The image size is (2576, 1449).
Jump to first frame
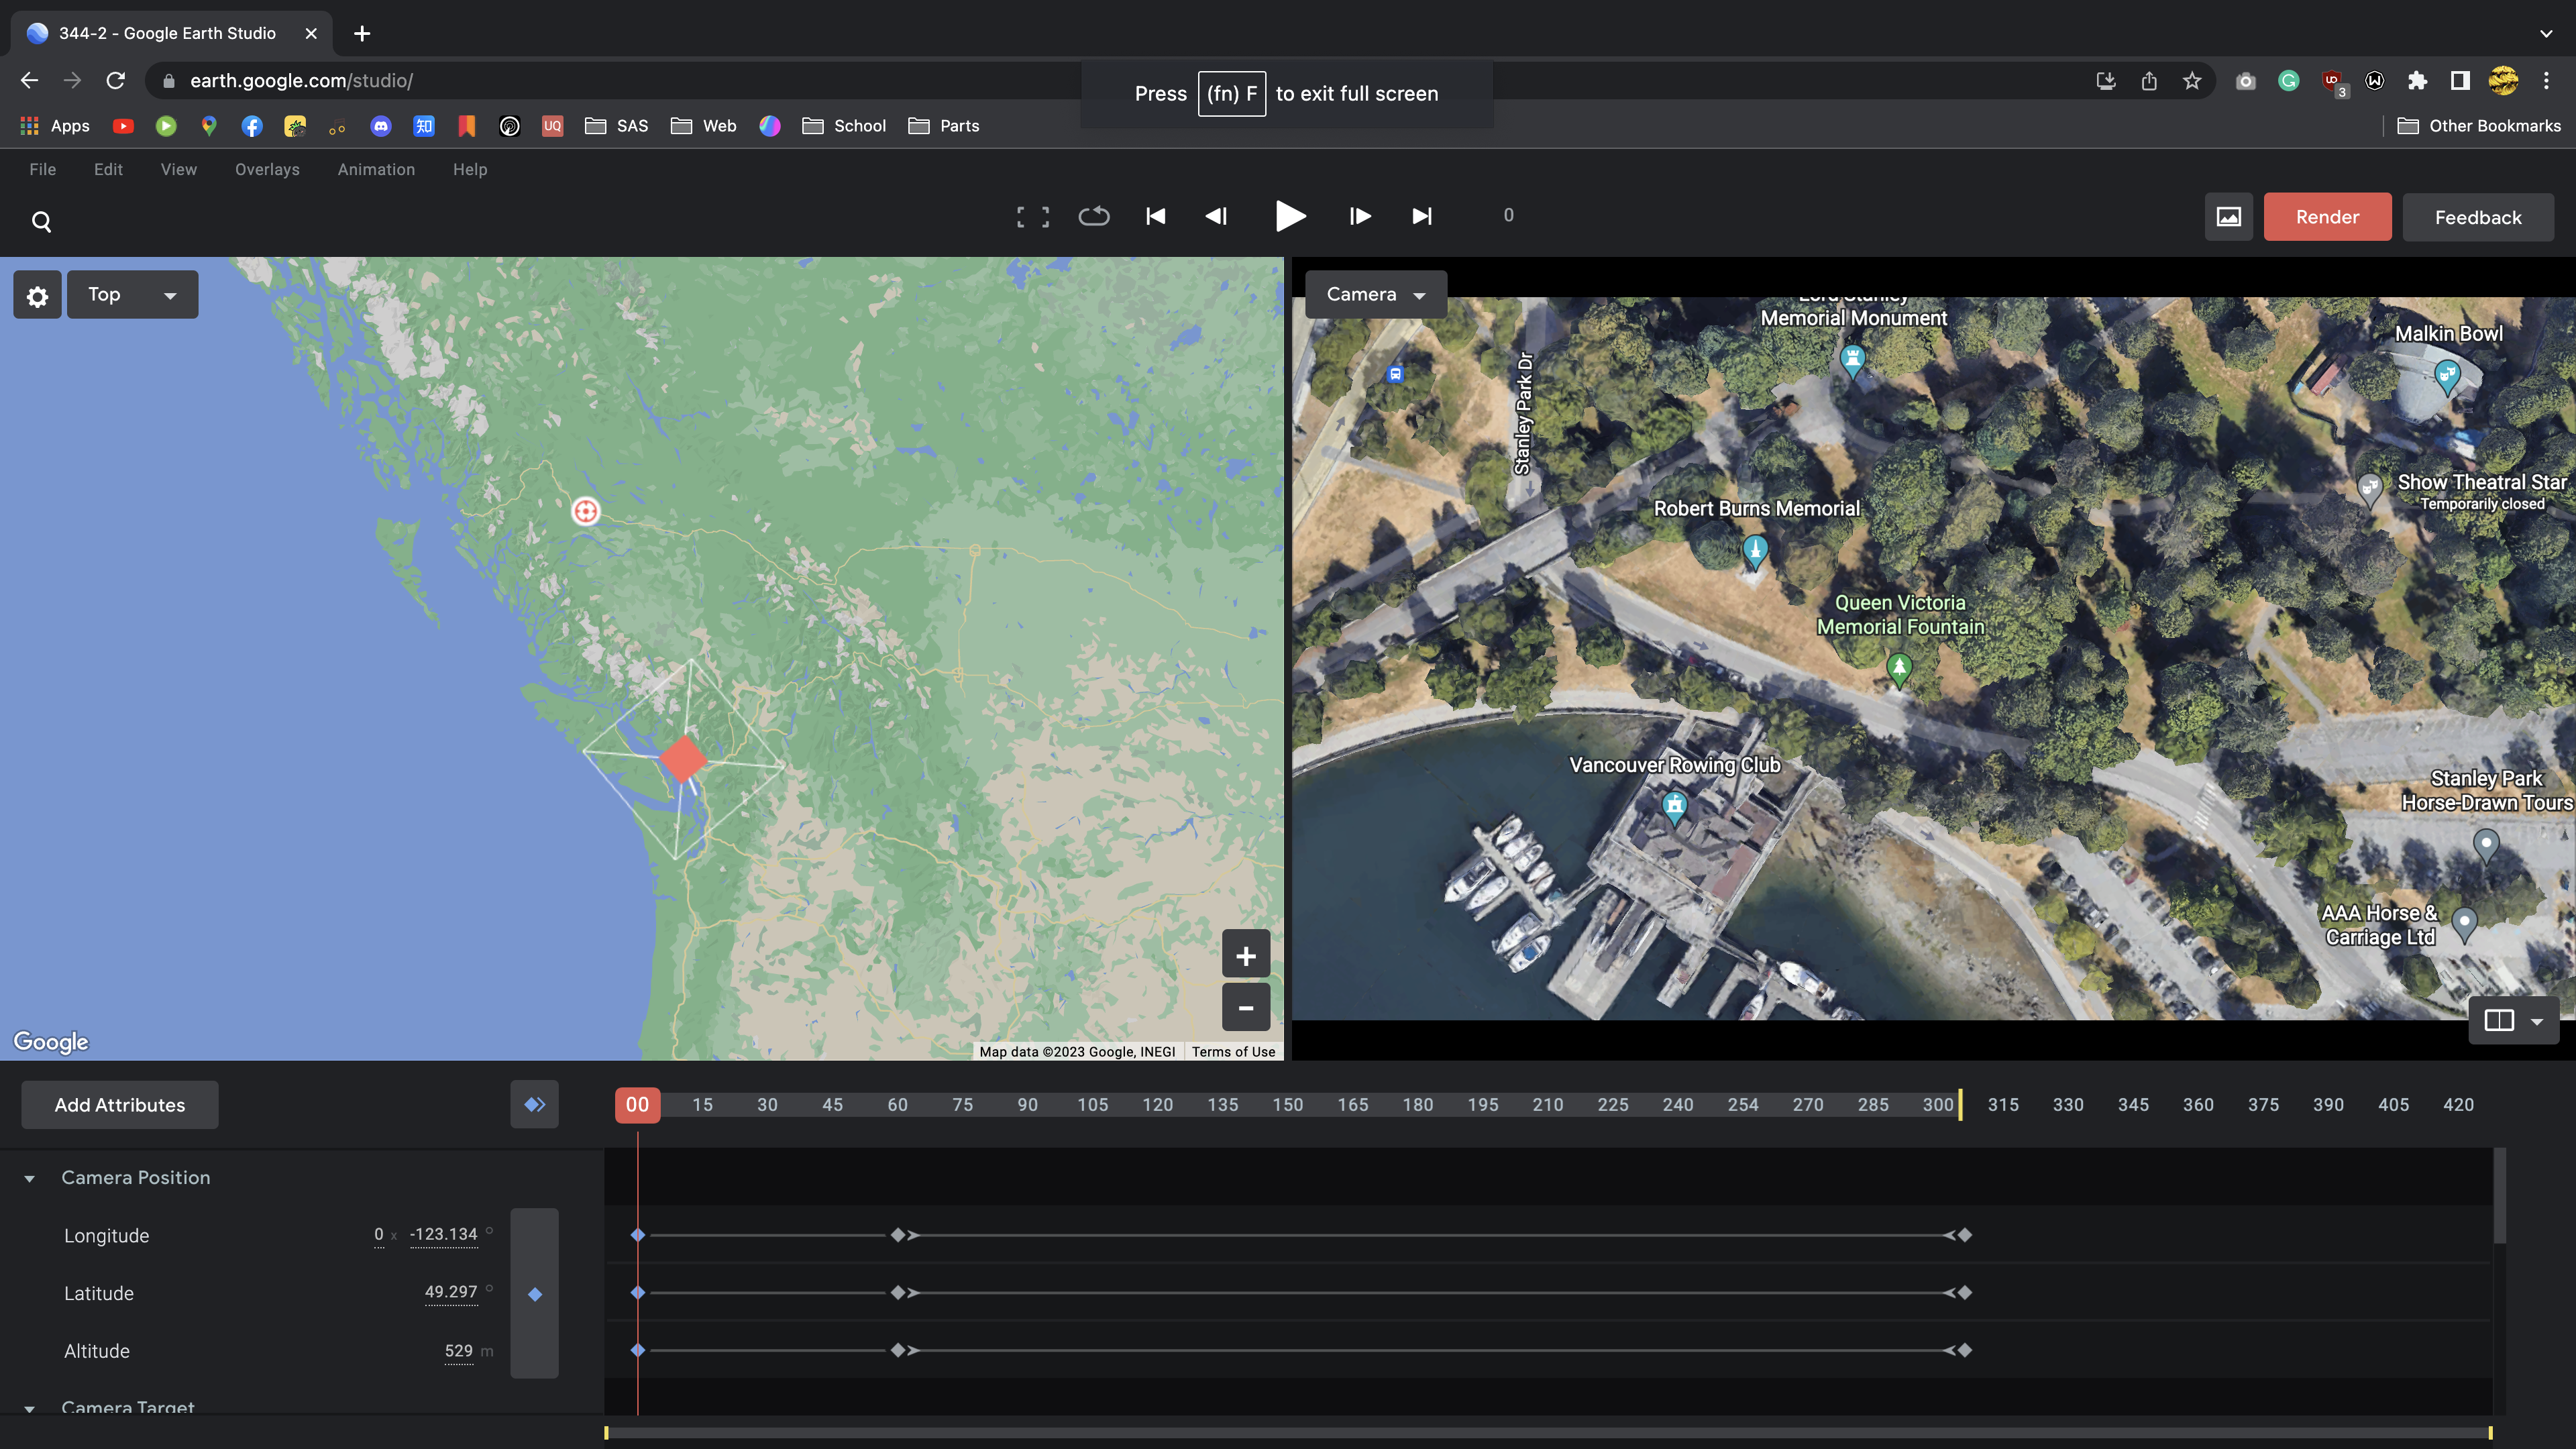pos(1156,216)
